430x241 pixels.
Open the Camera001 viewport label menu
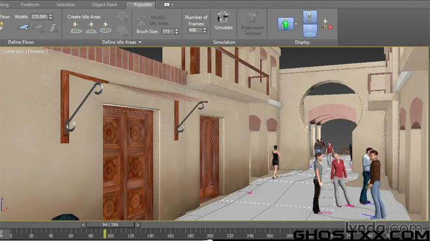tap(14, 51)
